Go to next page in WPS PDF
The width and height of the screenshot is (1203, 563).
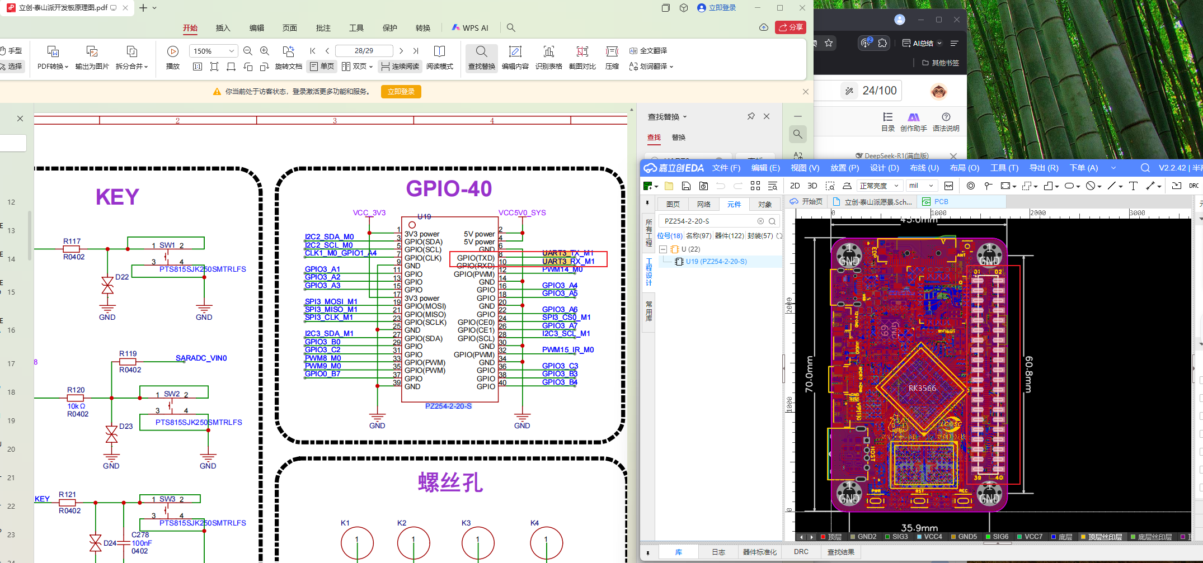coord(401,51)
